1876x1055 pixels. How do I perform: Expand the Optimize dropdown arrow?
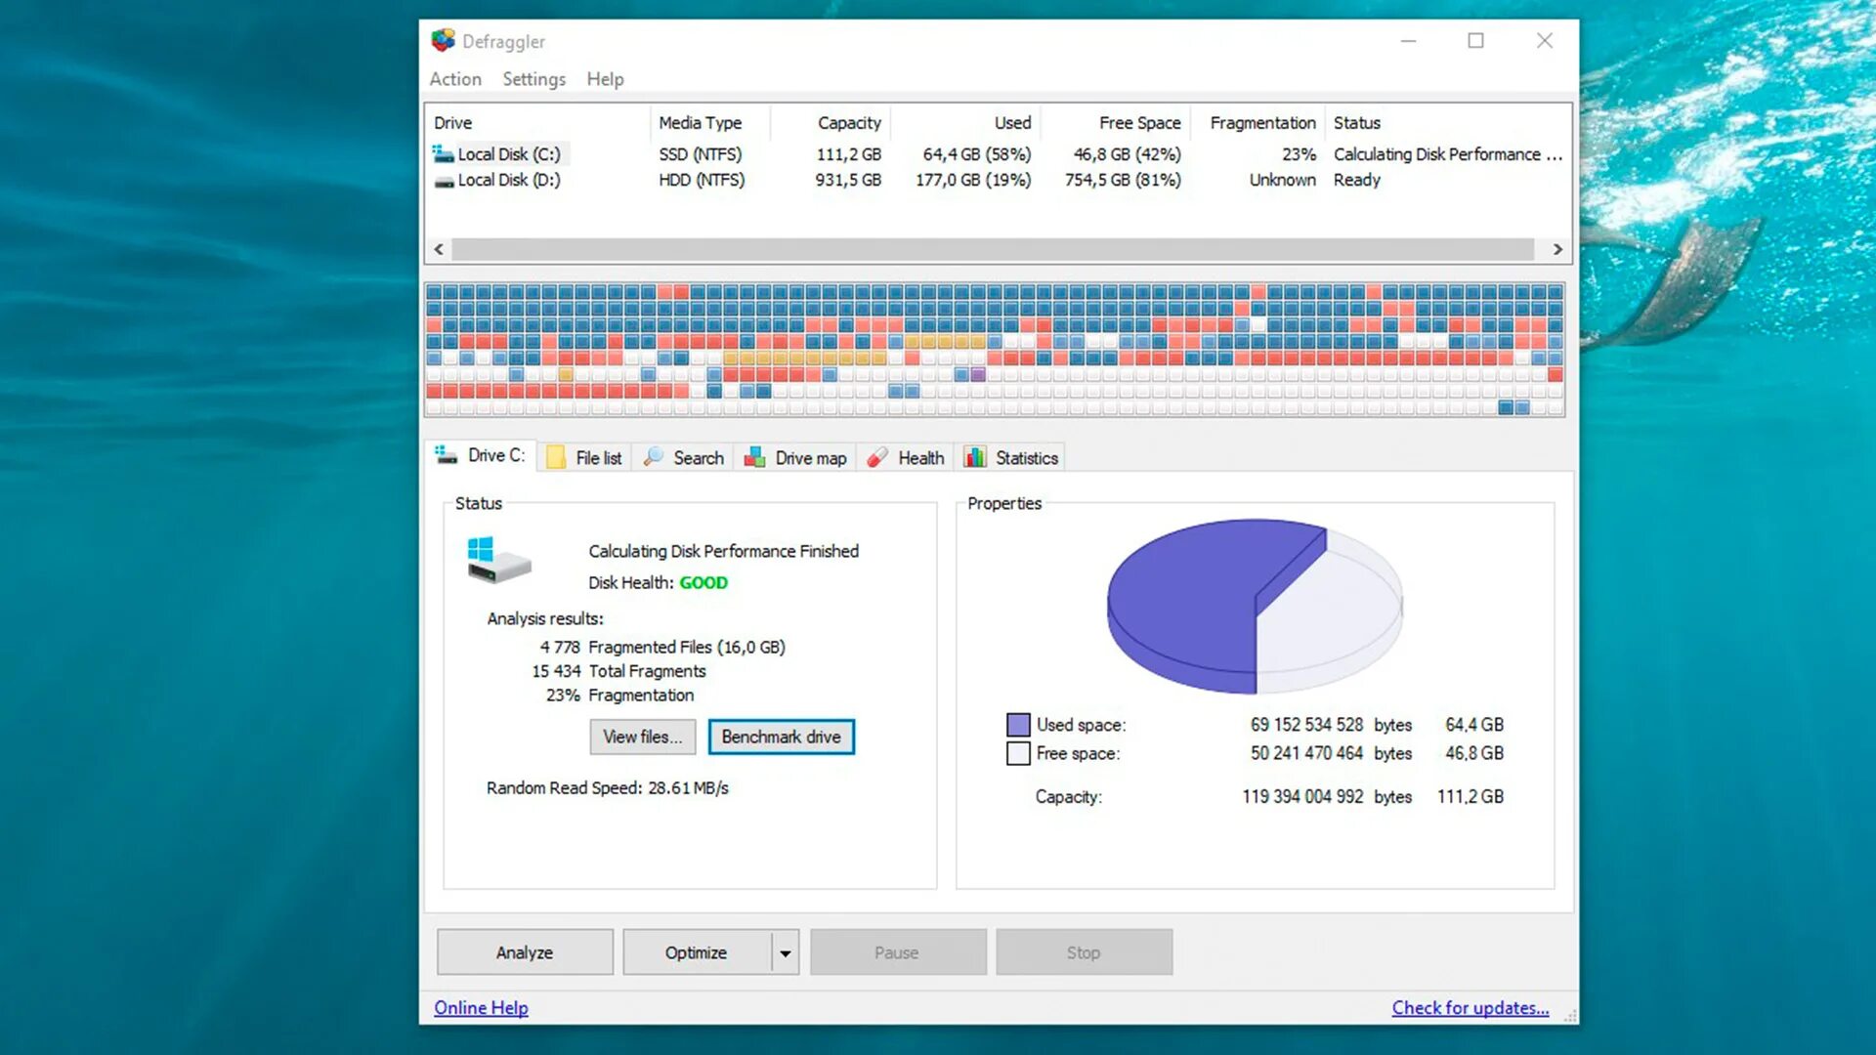pos(785,952)
